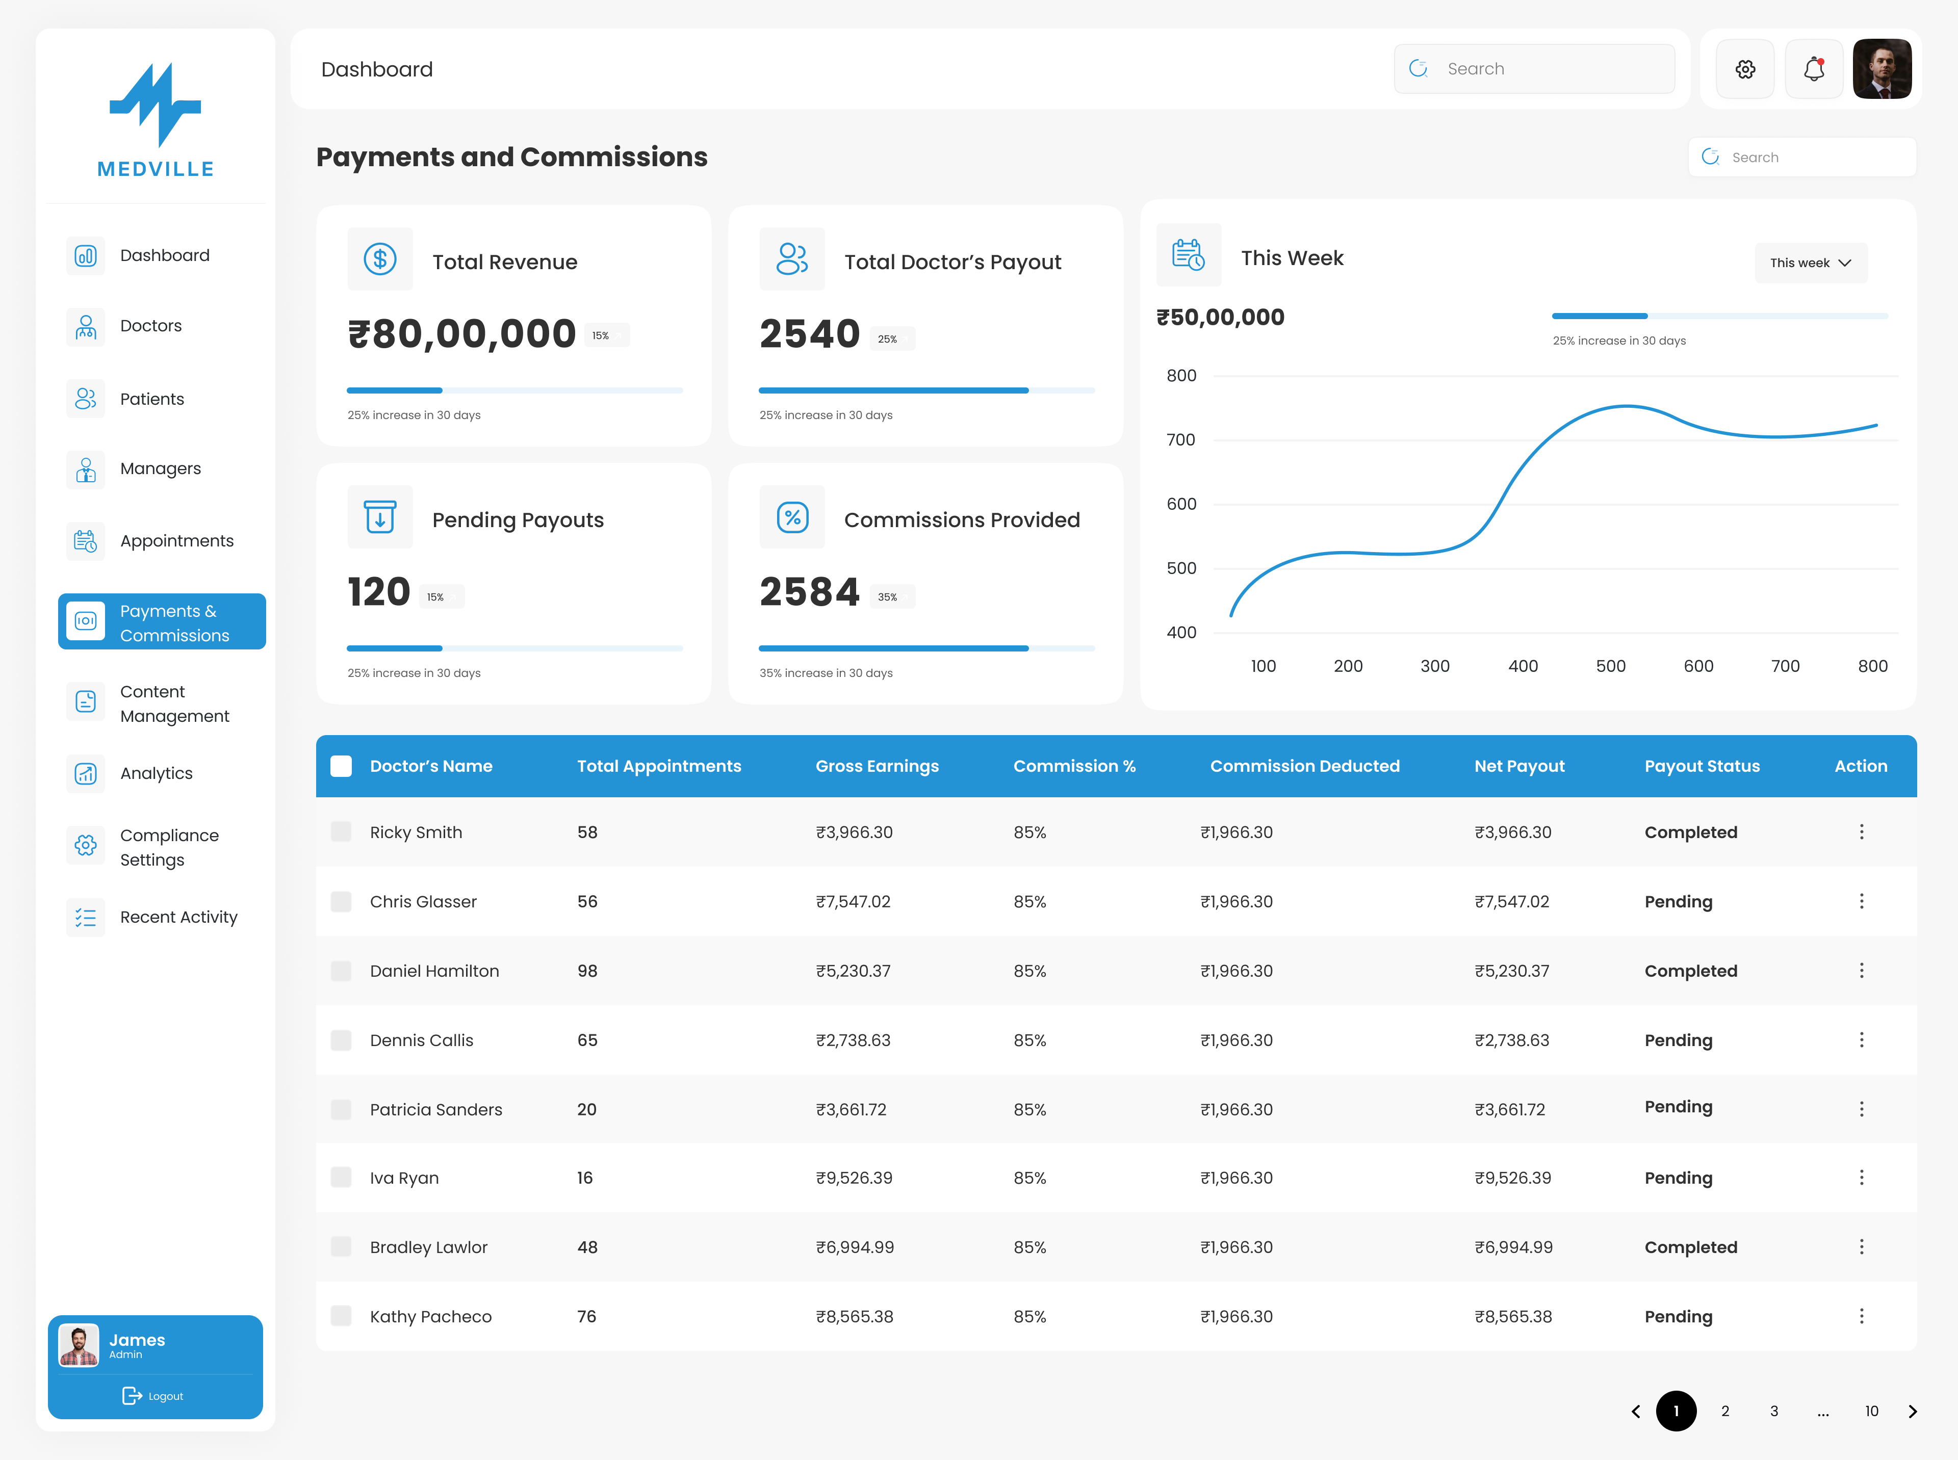Image resolution: width=1958 pixels, height=1460 pixels.
Task: Open action menu for Kathy Pacheco
Action: point(1862,1316)
